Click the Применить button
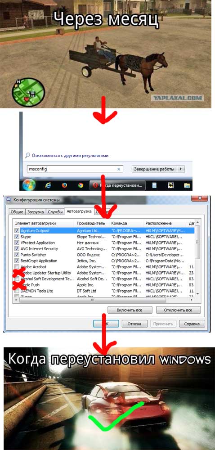The width and height of the screenshot is (215, 450). tap(163, 324)
